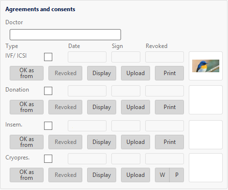Toggle the Cryopres. consent checkbox
Viewport: 228px width, 190px height.
click(48, 158)
